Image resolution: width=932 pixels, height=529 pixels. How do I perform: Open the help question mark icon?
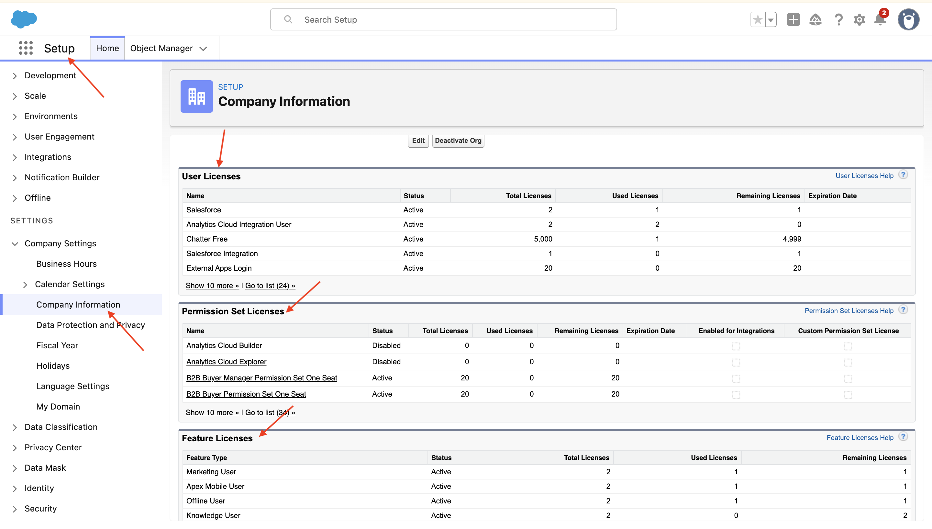838,20
